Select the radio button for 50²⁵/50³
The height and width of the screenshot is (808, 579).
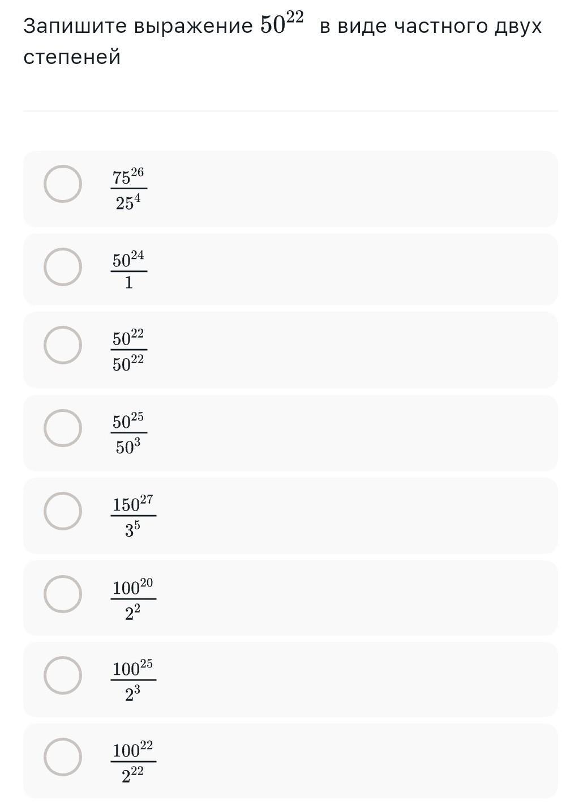[x=63, y=428]
